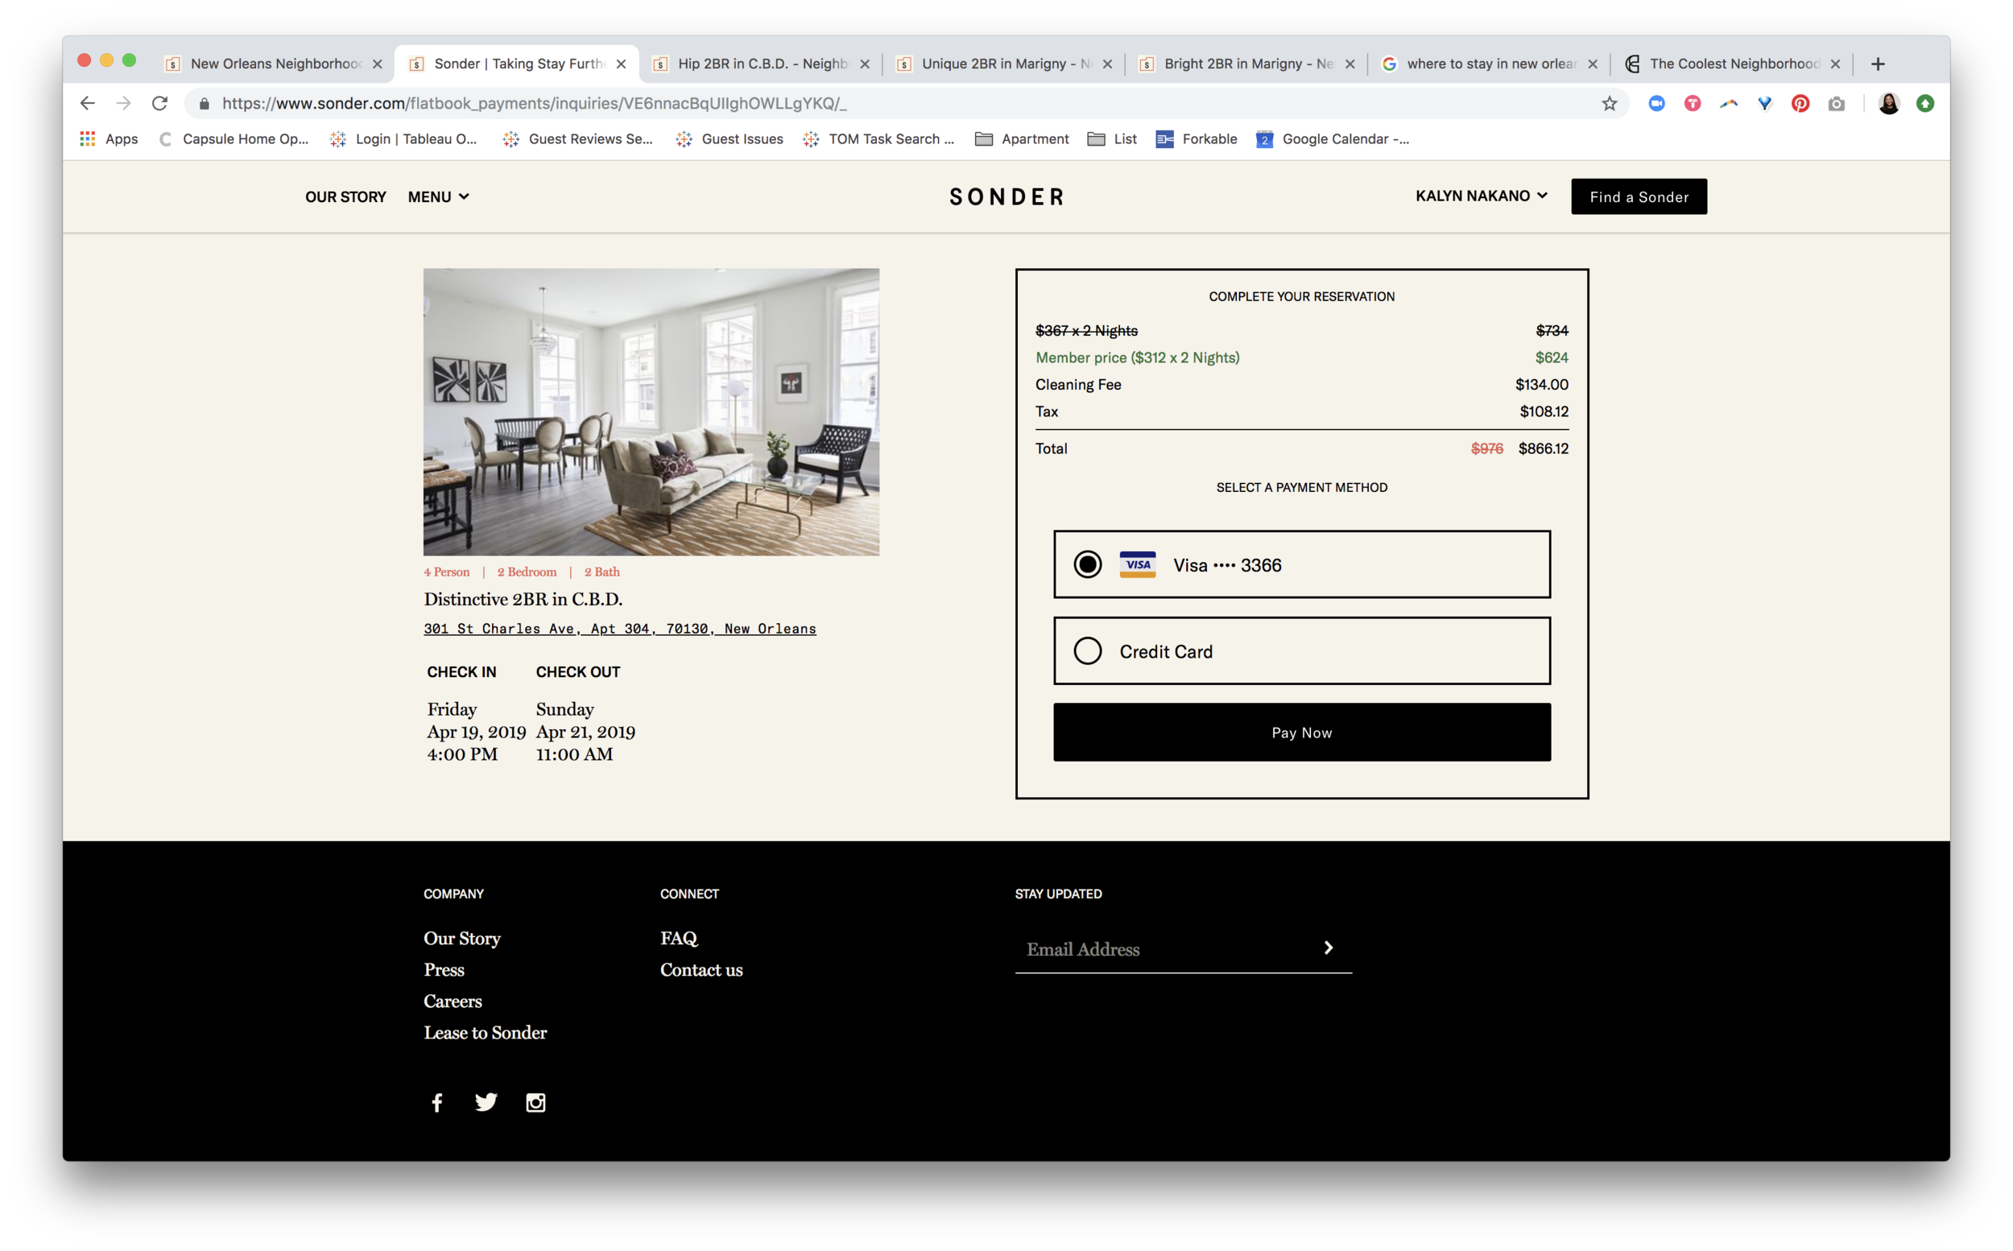Switch to Bright 2BR in Marigny tab
Image resolution: width=2013 pixels, height=1251 pixels.
coord(1248,64)
